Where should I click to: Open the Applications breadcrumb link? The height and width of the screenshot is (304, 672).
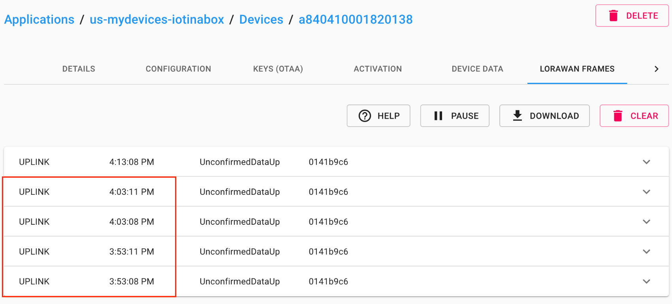click(39, 19)
